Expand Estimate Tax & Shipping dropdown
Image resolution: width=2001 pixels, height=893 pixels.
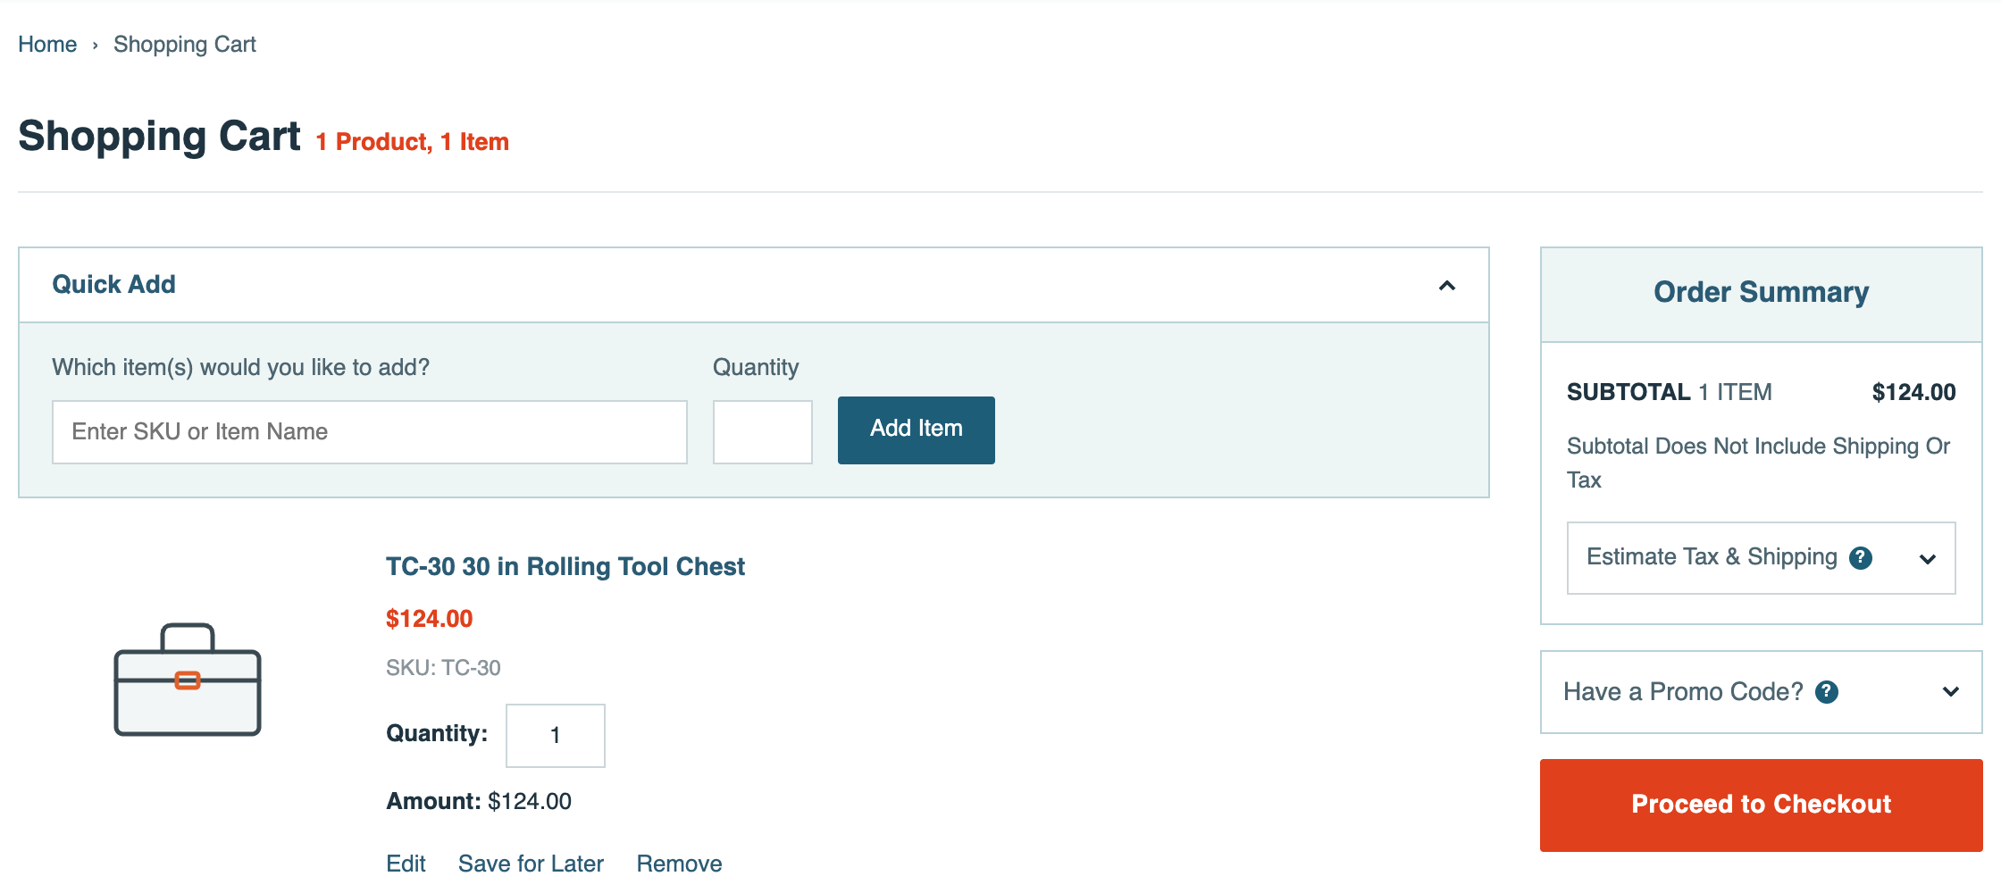click(1762, 558)
